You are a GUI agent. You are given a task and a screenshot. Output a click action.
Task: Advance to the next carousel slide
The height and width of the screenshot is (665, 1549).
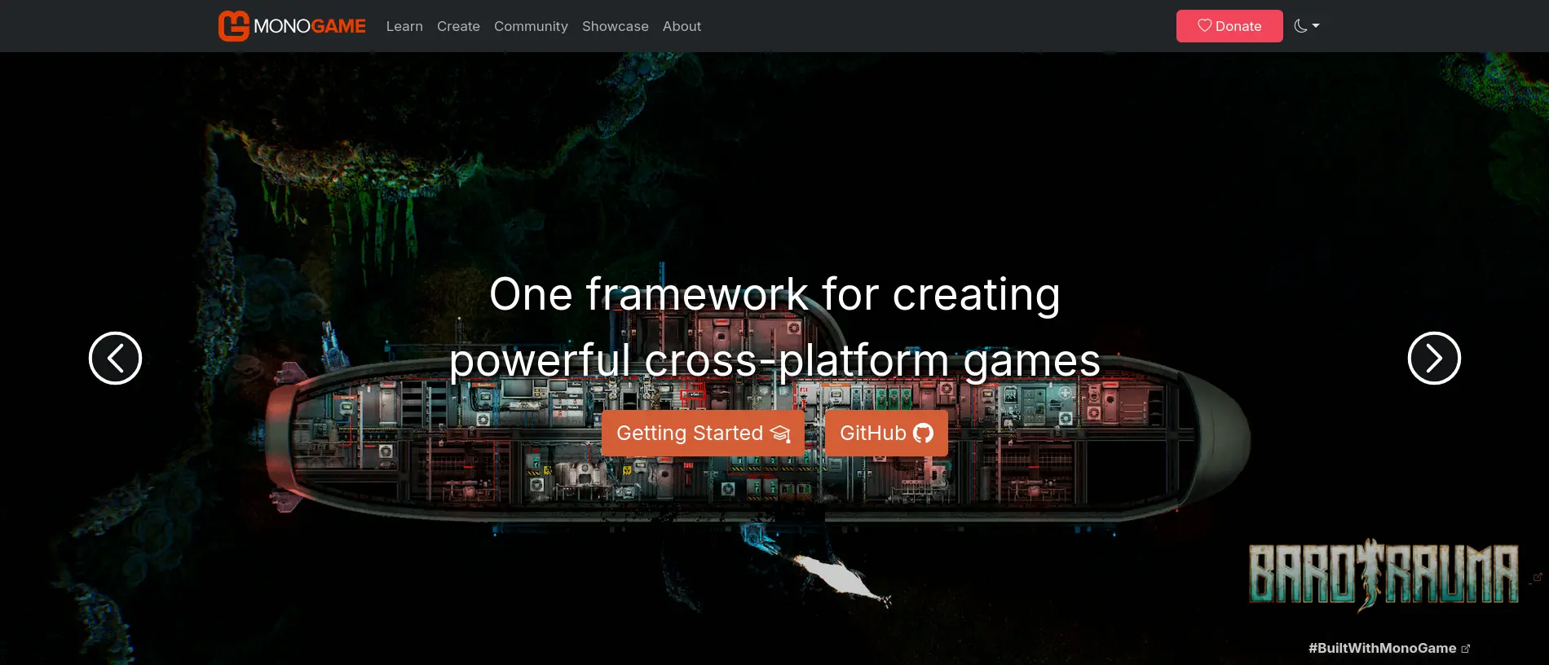coord(1433,358)
